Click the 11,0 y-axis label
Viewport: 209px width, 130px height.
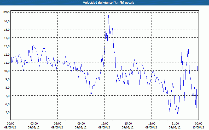[x=7, y=63]
